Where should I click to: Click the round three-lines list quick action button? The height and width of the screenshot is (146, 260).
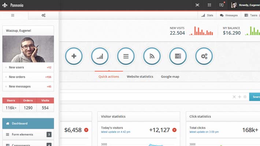pyautogui.click(x=126, y=56)
